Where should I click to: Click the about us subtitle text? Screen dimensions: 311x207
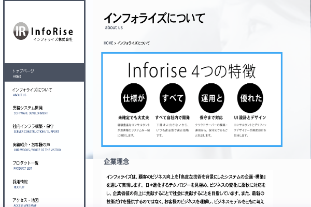[114, 27]
